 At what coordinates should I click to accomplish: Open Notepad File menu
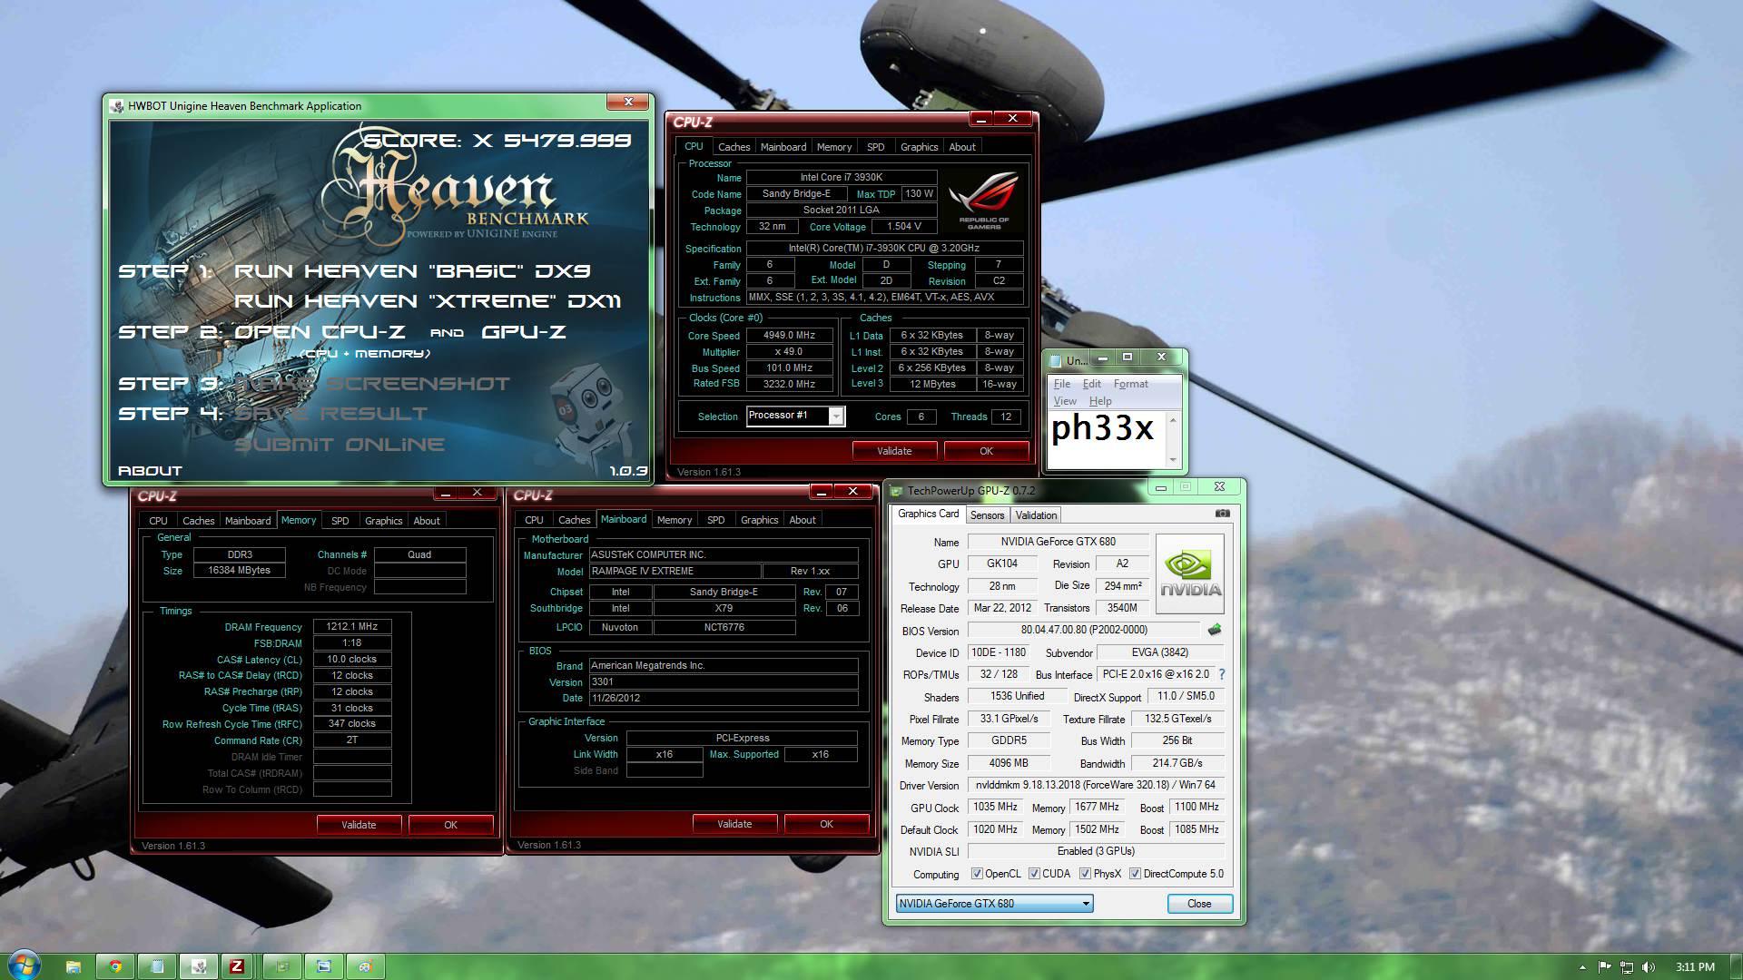[1061, 384]
